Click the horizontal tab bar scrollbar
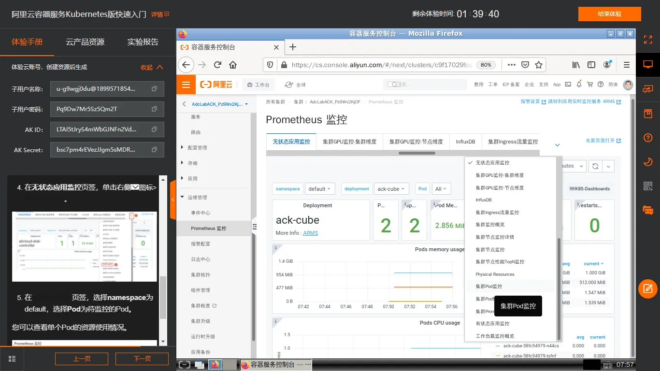The height and width of the screenshot is (371, 660). click(x=417, y=153)
